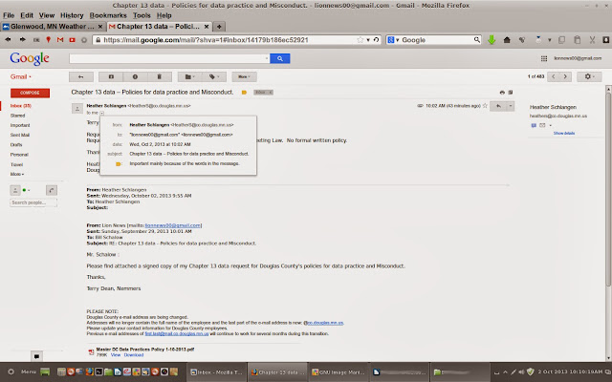Open Inbox (35) in the sidebar

[x=21, y=106]
